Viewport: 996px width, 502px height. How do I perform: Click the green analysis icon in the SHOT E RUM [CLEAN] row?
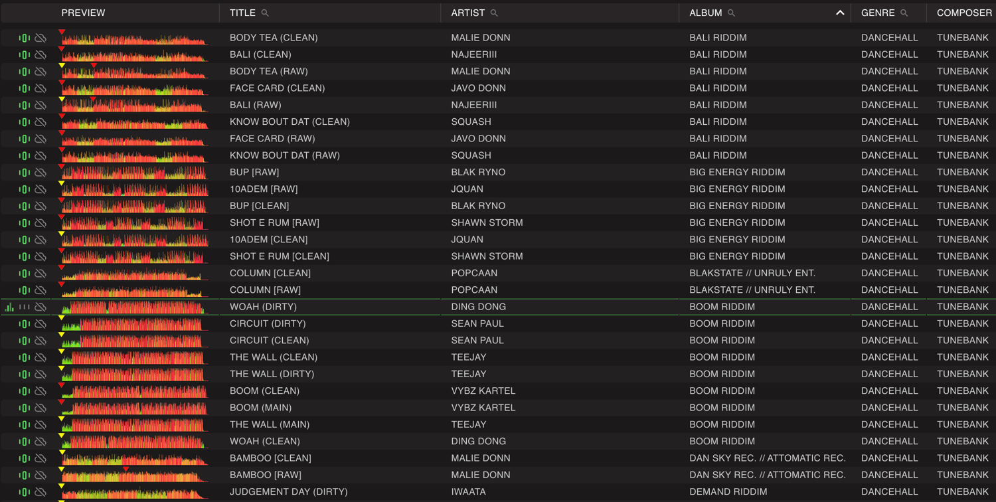25,256
